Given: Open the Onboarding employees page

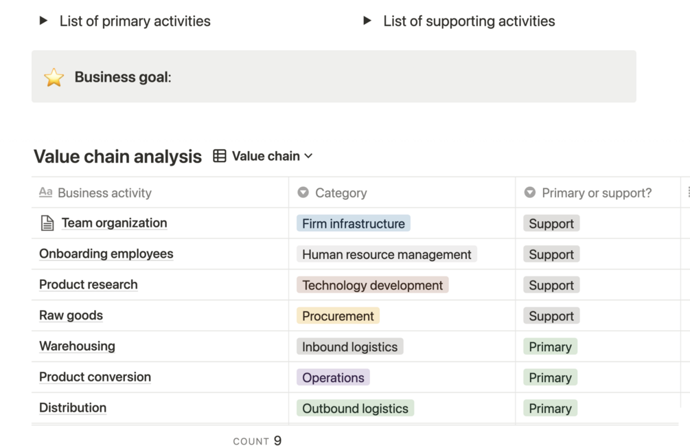Looking at the screenshot, I should click(x=106, y=254).
